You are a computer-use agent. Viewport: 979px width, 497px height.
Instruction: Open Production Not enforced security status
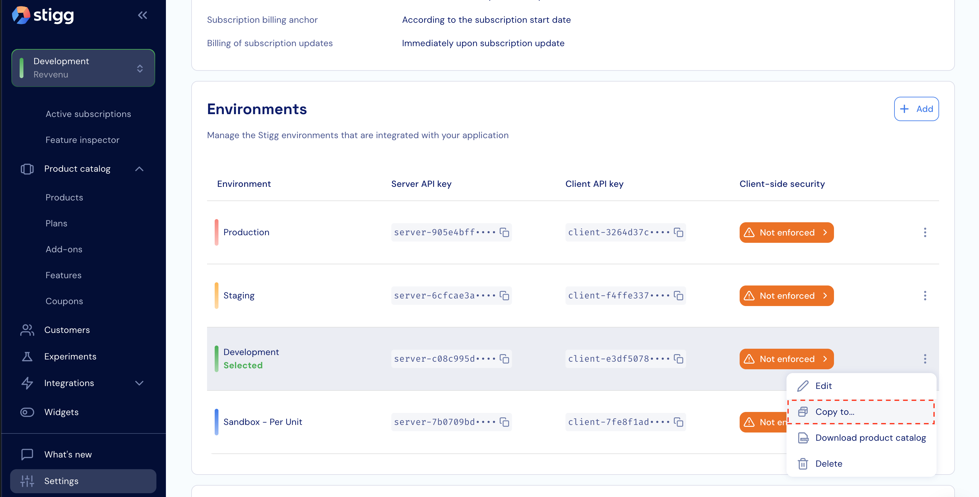coord(786,232)
